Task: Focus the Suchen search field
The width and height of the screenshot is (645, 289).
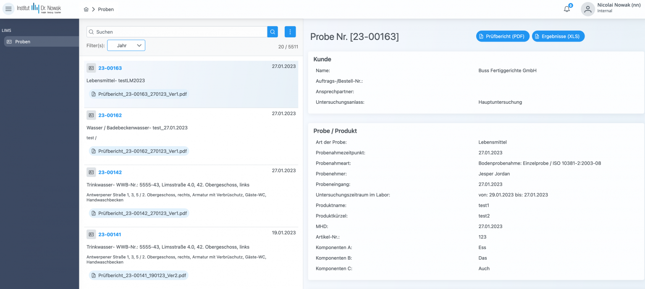Action: point(177,32)
